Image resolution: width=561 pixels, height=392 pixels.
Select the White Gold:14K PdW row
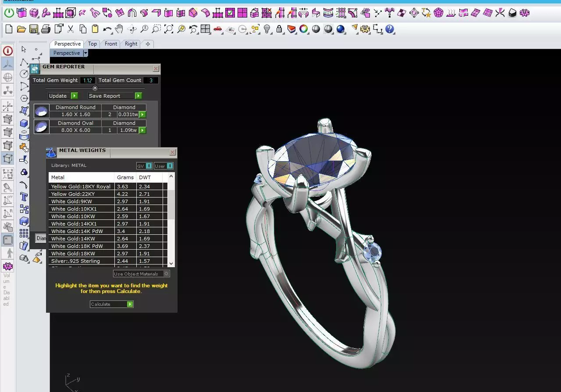click(108, 231)
